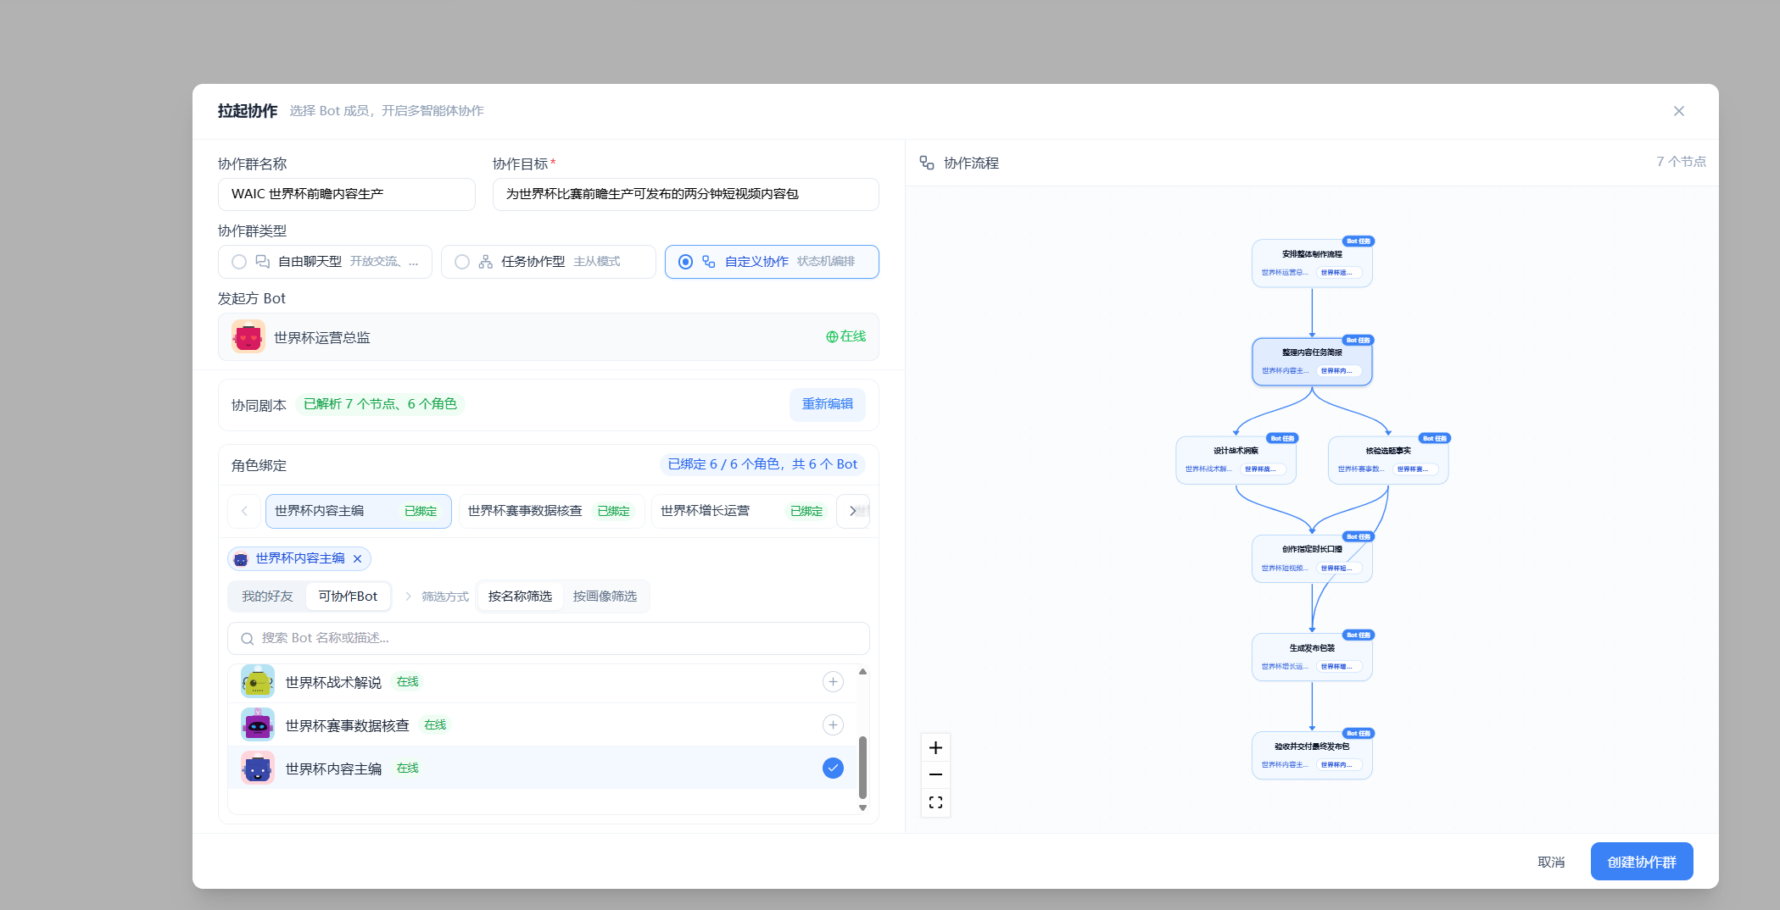Click the Bot 任务 badge on 生成发布包装 node
Viewport: 1780px width, 910px height.
tap(1358, 635)
